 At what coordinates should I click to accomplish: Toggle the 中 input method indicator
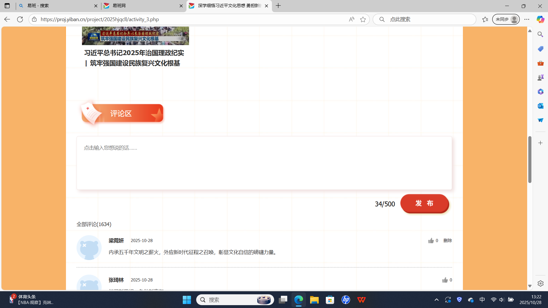[x=482, y=300]
